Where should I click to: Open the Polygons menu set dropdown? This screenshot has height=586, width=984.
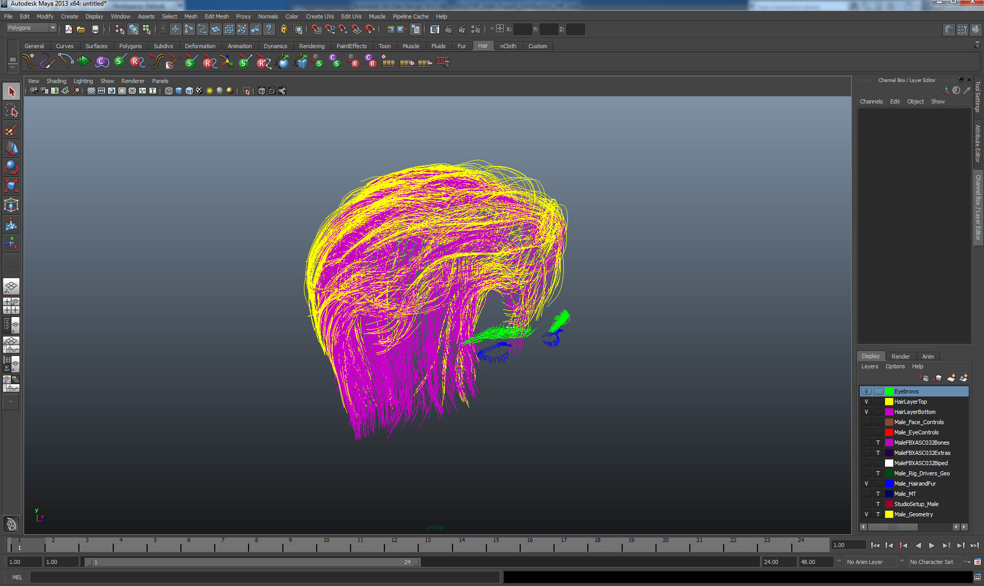pyautogui.click(x=31, y=28)
